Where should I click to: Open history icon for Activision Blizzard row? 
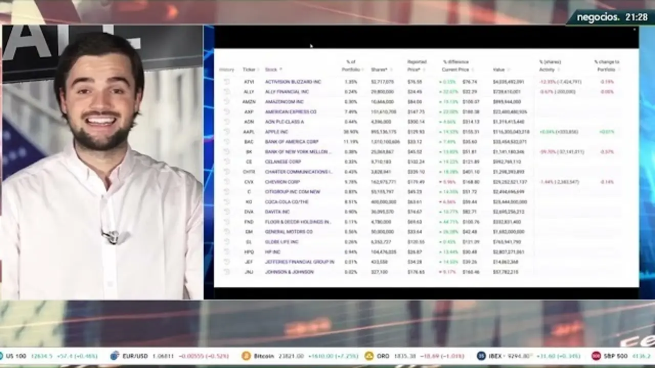(227, 82)
